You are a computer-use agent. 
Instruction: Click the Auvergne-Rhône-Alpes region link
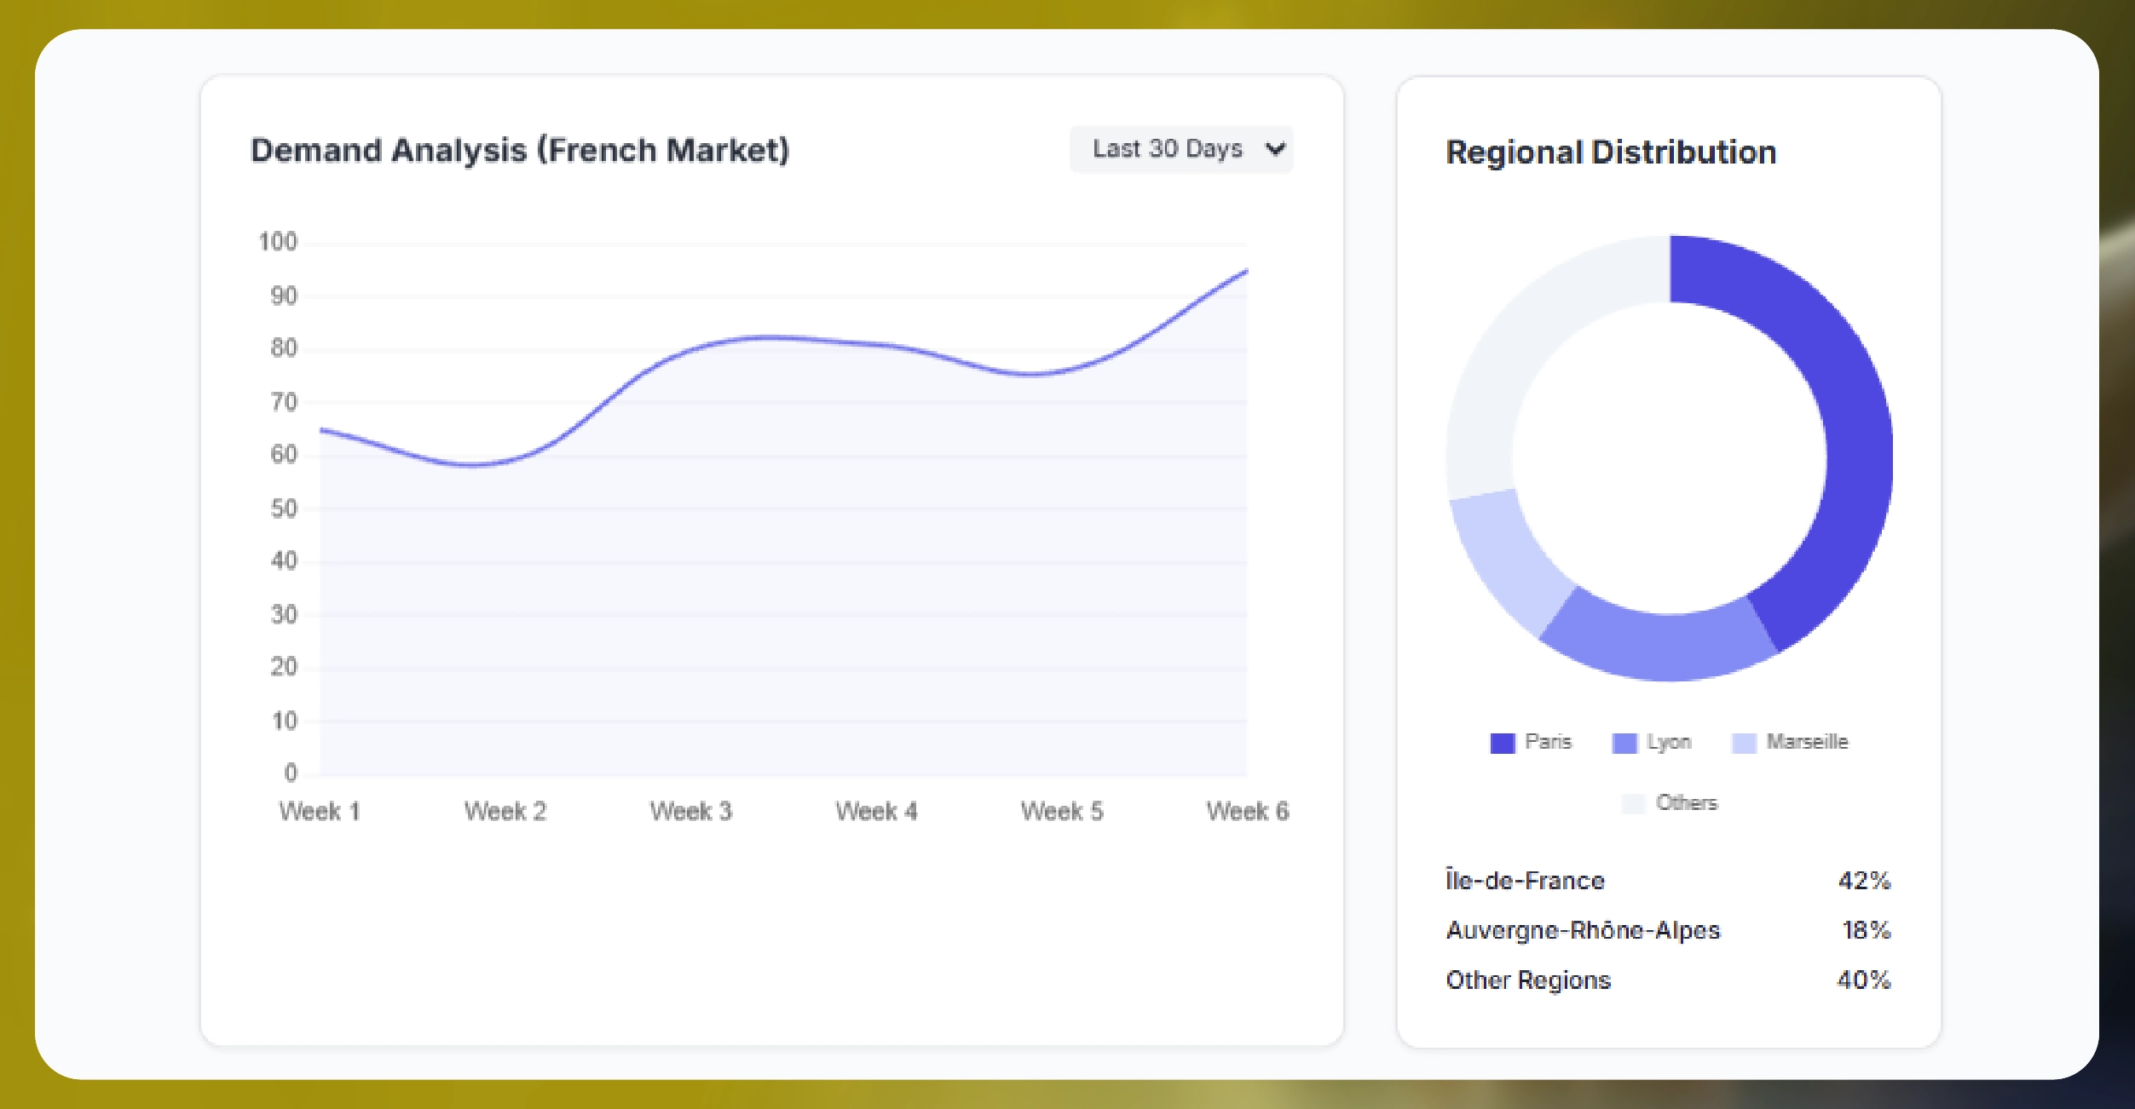(1584, 930)
